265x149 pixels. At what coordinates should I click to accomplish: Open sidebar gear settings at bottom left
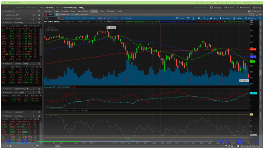[x=11, y=146]
